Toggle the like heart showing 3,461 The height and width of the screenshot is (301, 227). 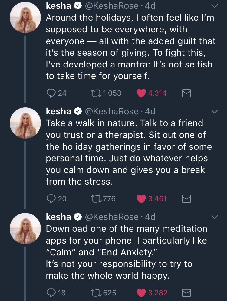[x=141, y=199]
